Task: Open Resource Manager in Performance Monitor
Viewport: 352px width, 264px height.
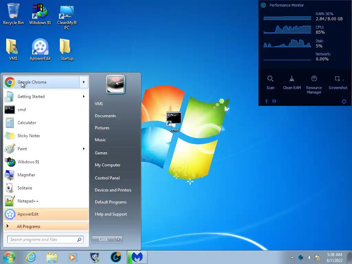Action: tap(314, 85)
